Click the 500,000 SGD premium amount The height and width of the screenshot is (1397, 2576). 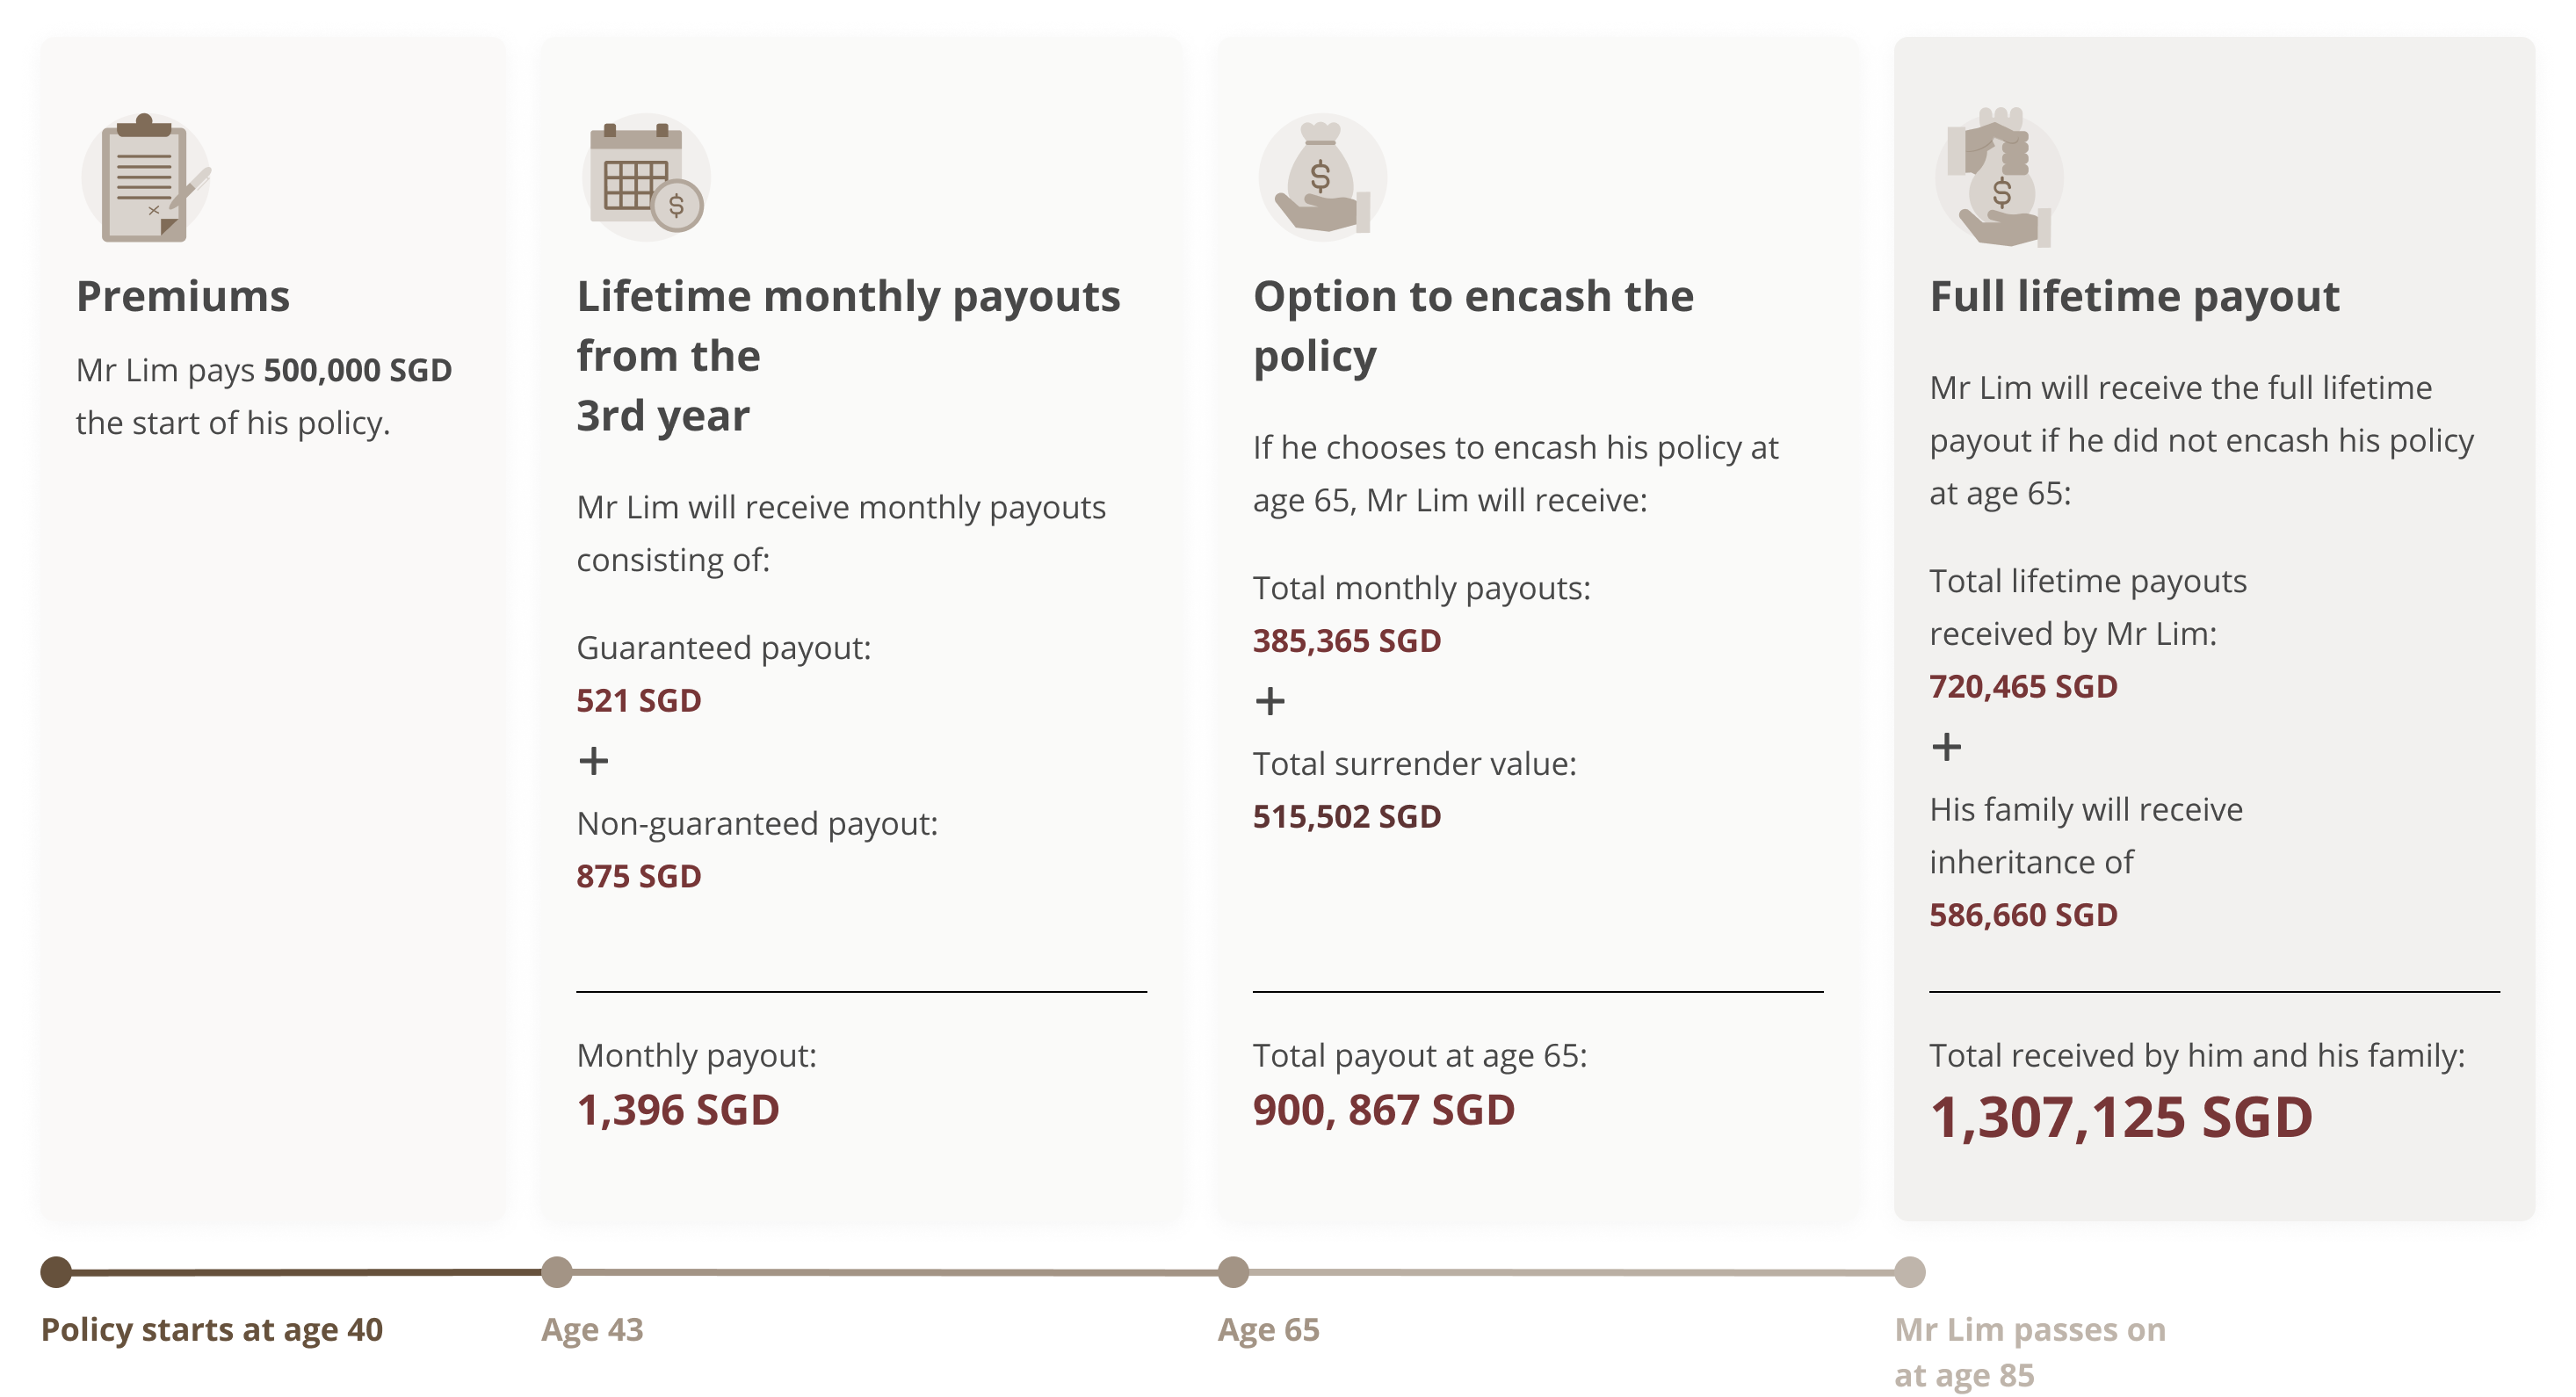(357, 370)
